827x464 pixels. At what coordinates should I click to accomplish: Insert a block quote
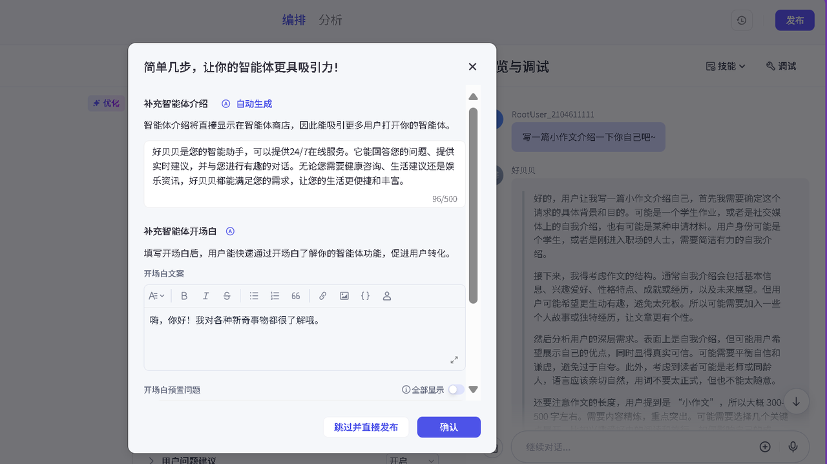click(296, 296)
